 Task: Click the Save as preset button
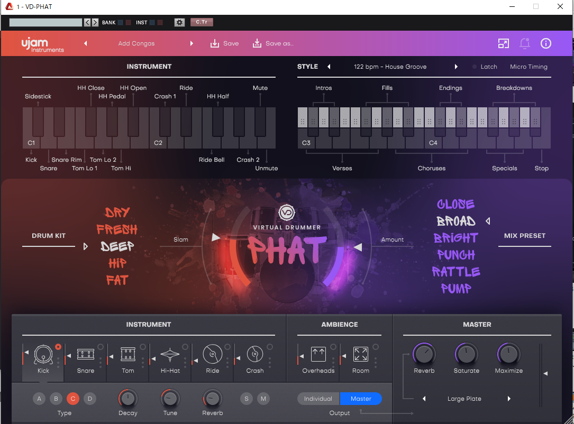(x=273, y=43)
